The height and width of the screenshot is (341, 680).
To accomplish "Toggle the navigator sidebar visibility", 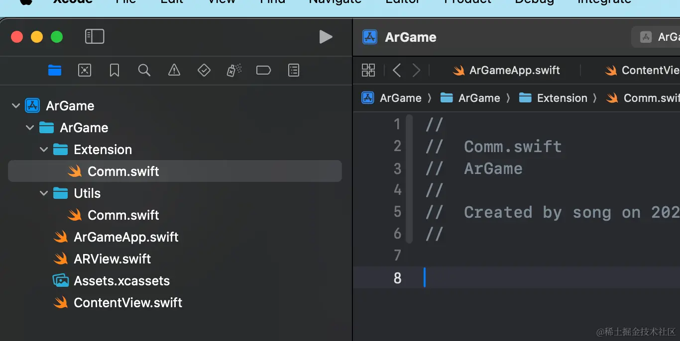I will (95, 36).
